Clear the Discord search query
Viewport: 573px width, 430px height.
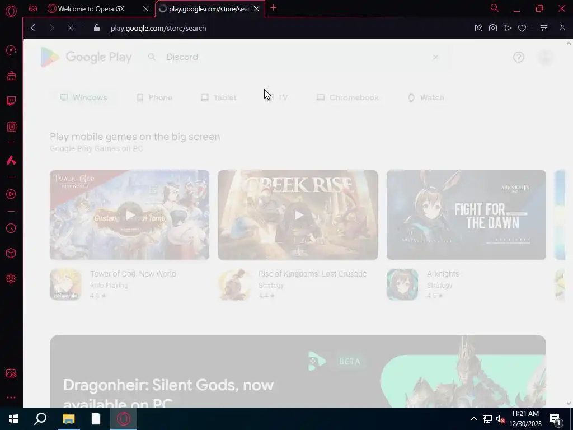click(x=435, y=57)
